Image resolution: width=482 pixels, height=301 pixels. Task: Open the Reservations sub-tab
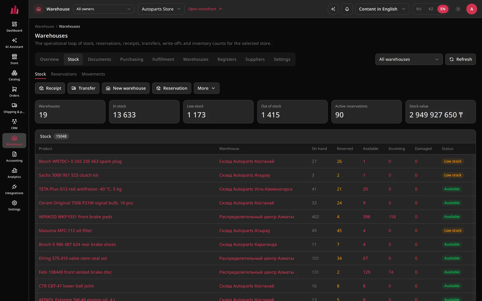click(64, 74)
